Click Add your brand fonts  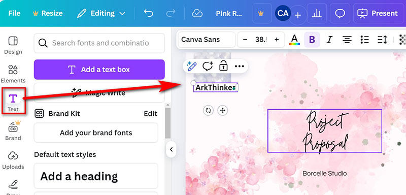96,133
